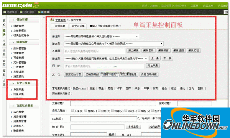Image resolution: width=230 pixels, height=138 pixels.
Task: Click the 综合采集 button
Action: pos(133,51)
